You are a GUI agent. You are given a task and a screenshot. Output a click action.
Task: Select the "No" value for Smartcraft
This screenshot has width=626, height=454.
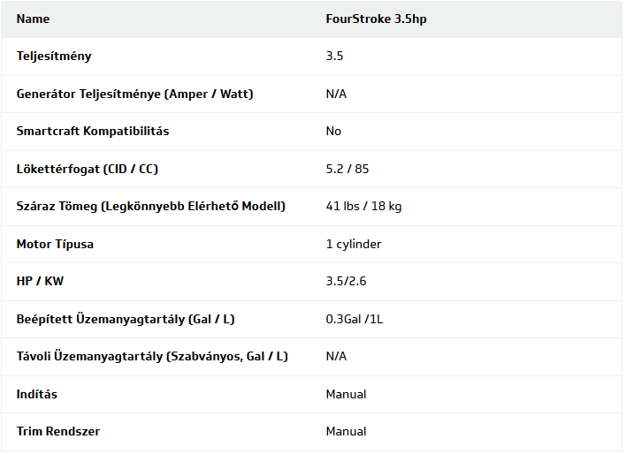point(333,131)
